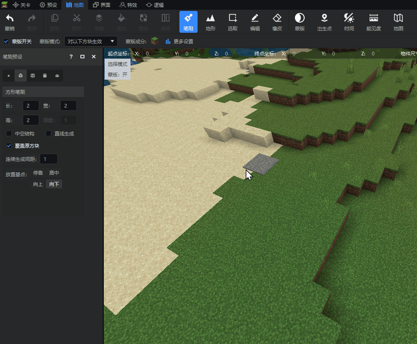Select the 剪切 scissors tool
This screenshot has height=344, width=417.
(x=77, y=22)
